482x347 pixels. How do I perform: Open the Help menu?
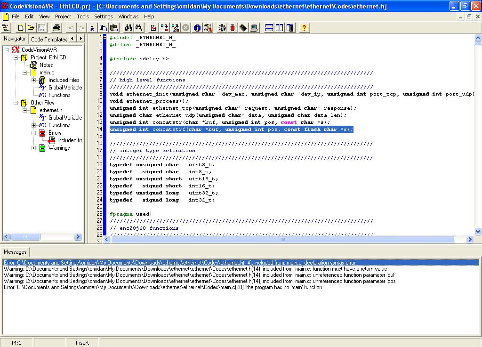[149, 16]
